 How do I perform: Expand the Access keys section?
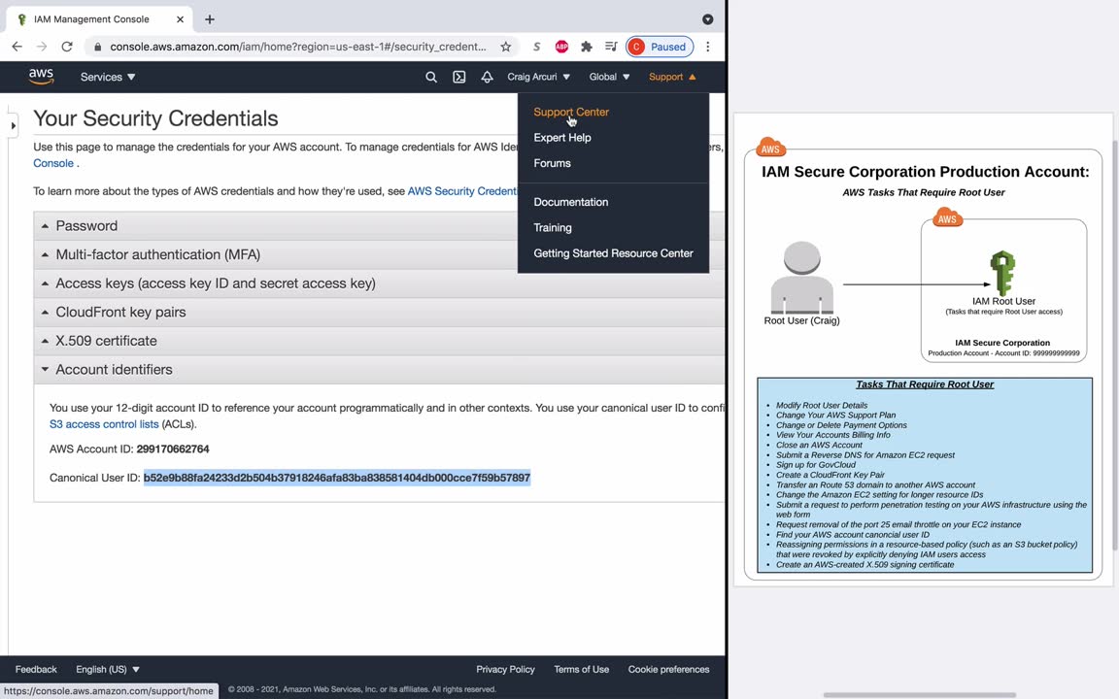(379, 283)
